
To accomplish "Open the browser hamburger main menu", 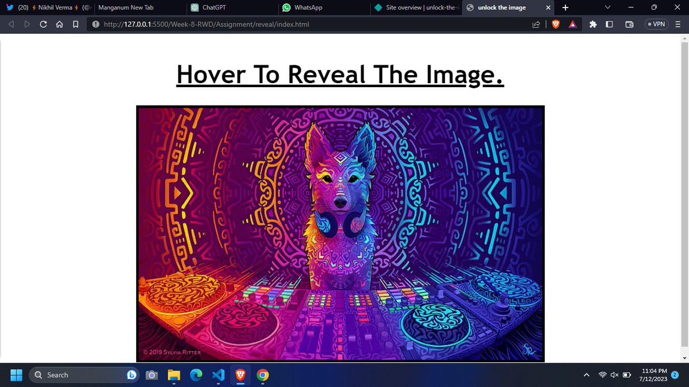I will coord(678,25).
